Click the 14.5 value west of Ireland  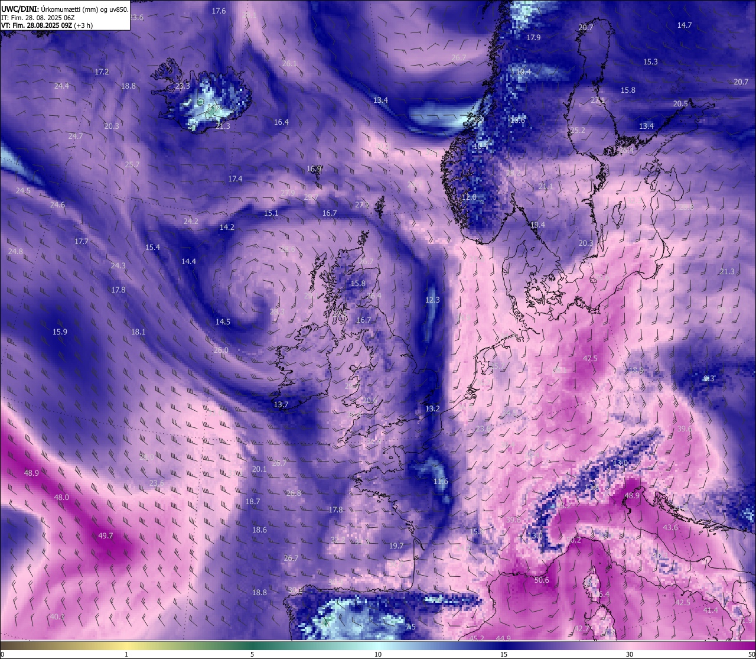(x=223, y=322)
